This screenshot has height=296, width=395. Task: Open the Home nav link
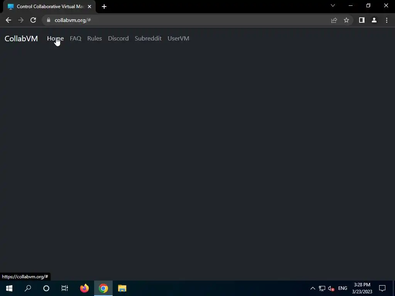point(55,38)
